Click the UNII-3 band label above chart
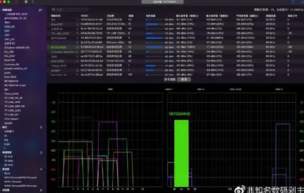304x193 pixels. point(279,89)
